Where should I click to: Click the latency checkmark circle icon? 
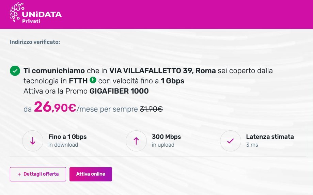tap(230, 141)
